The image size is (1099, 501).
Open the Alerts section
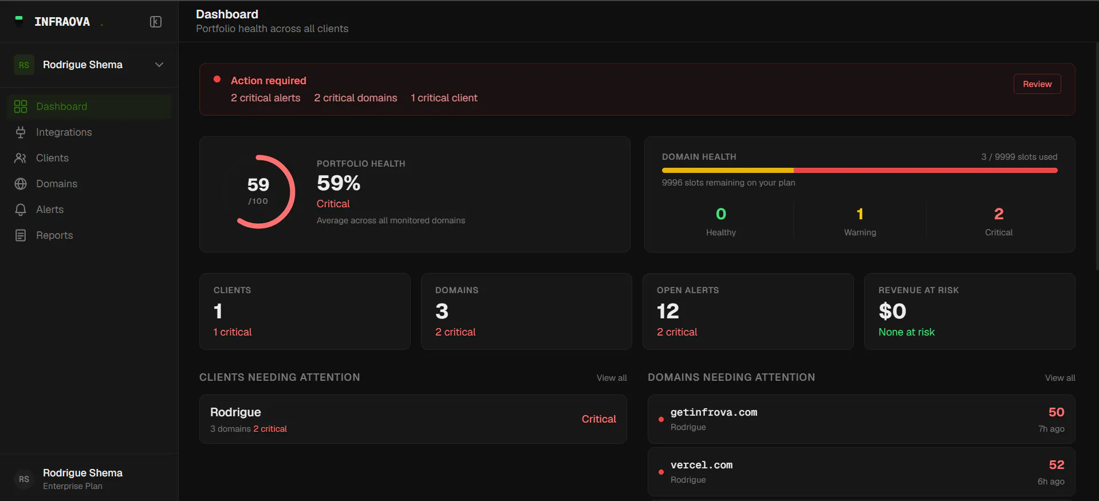click(89, 210)
